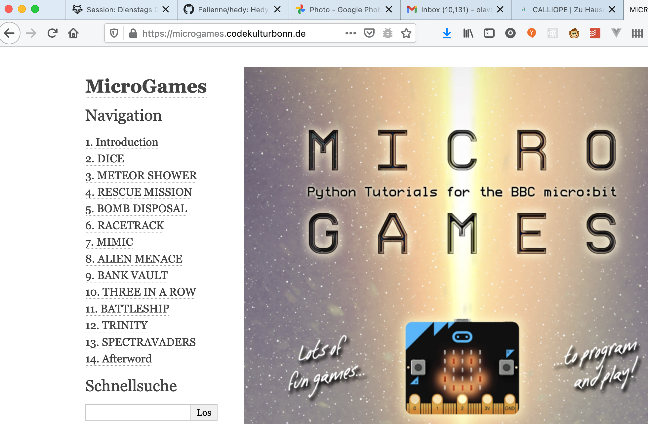Switch to the Felienne/hedy GitHub tab

tap(228, 10)
